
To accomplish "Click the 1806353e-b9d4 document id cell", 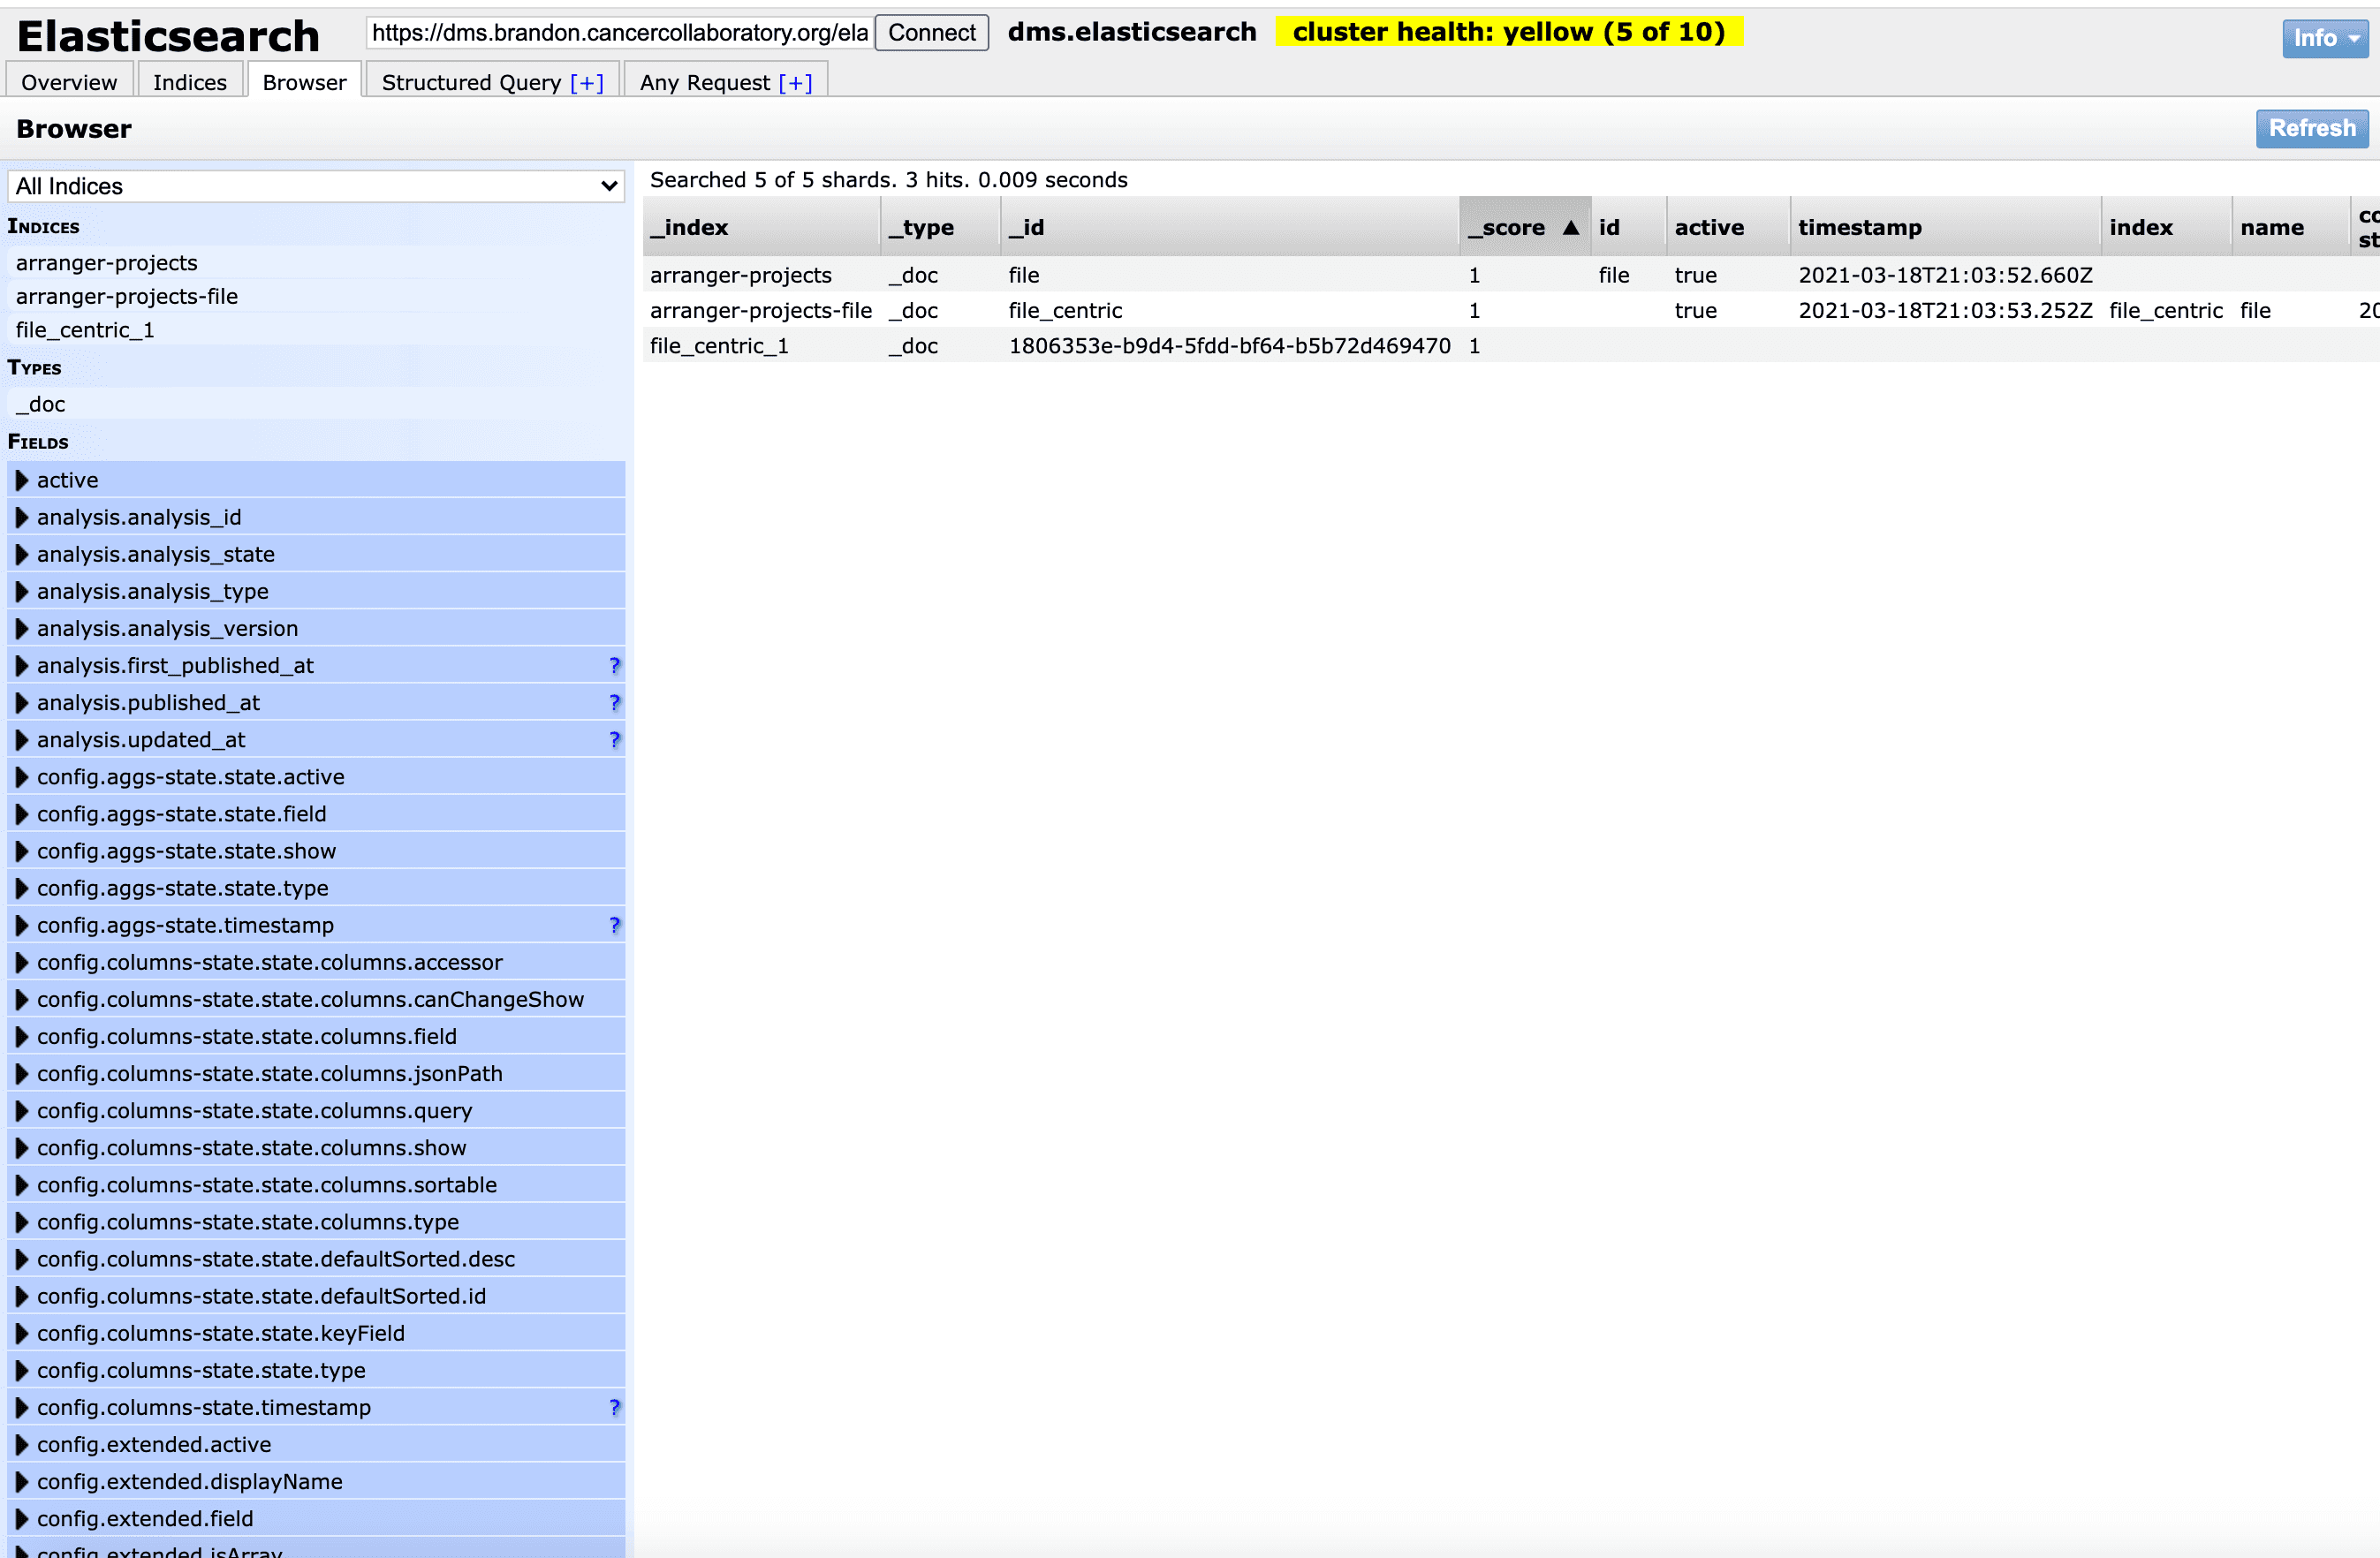I will click(x=1229, y=346).
